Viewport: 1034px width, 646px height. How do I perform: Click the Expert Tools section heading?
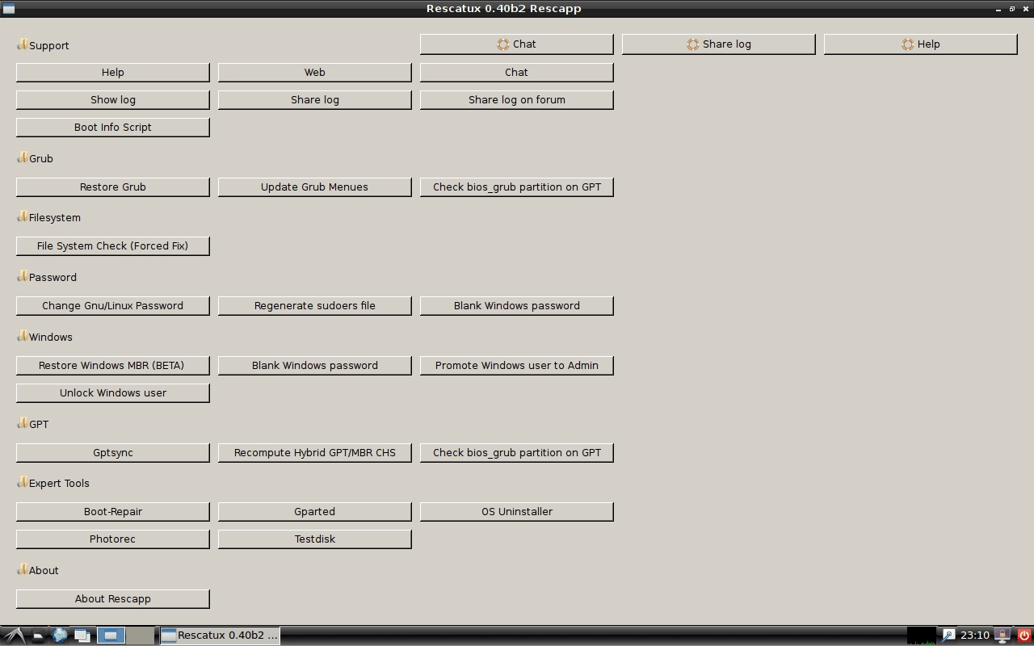pos(53,483)
